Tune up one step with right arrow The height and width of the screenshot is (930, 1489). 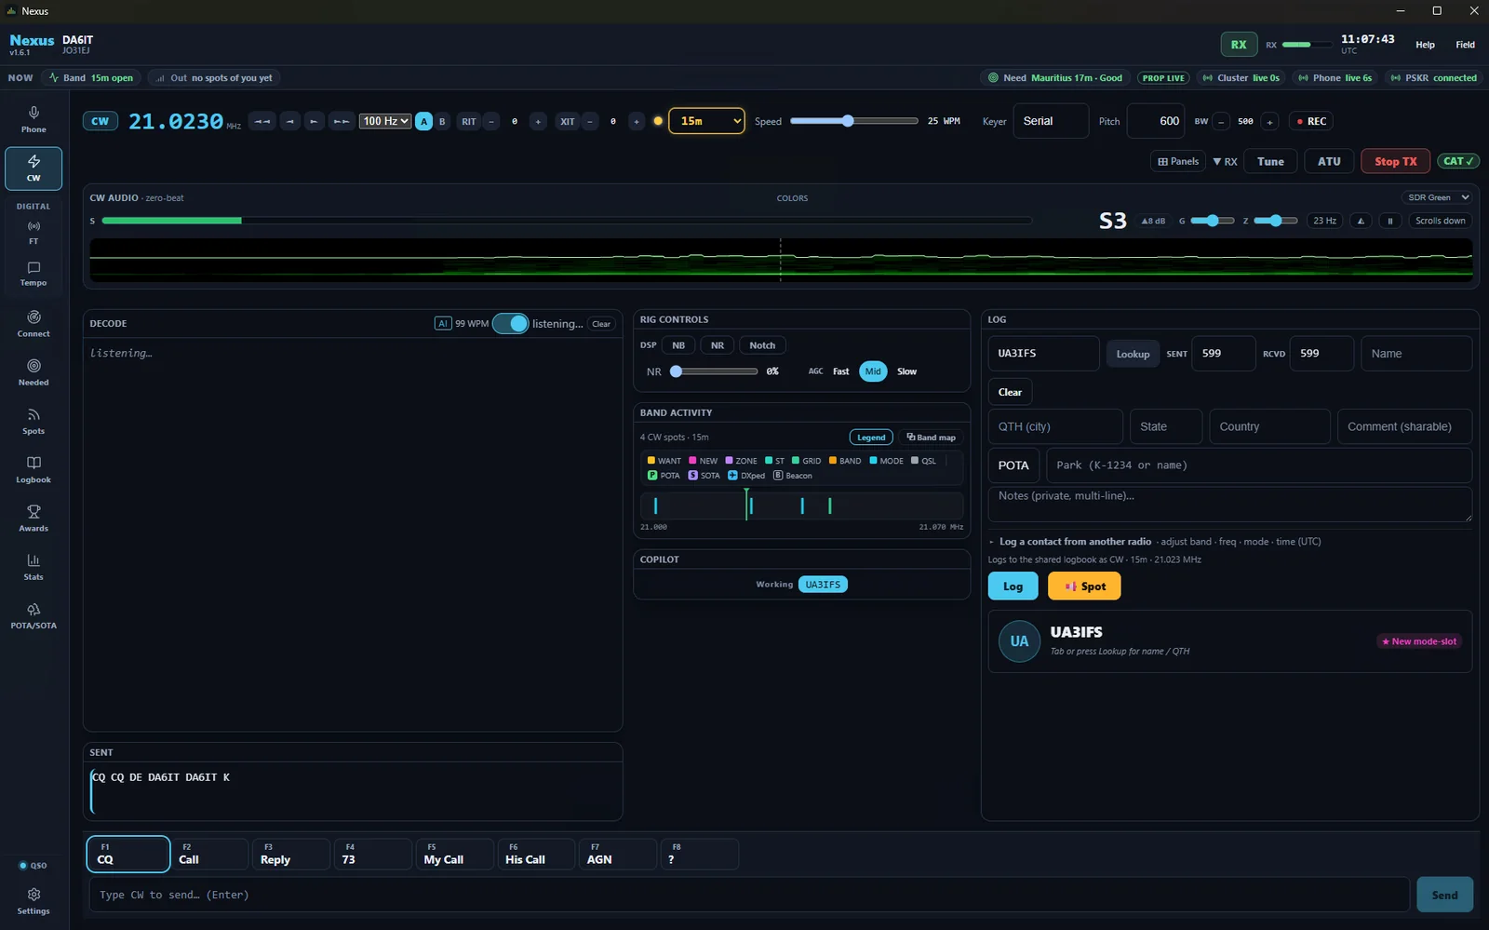315,121
